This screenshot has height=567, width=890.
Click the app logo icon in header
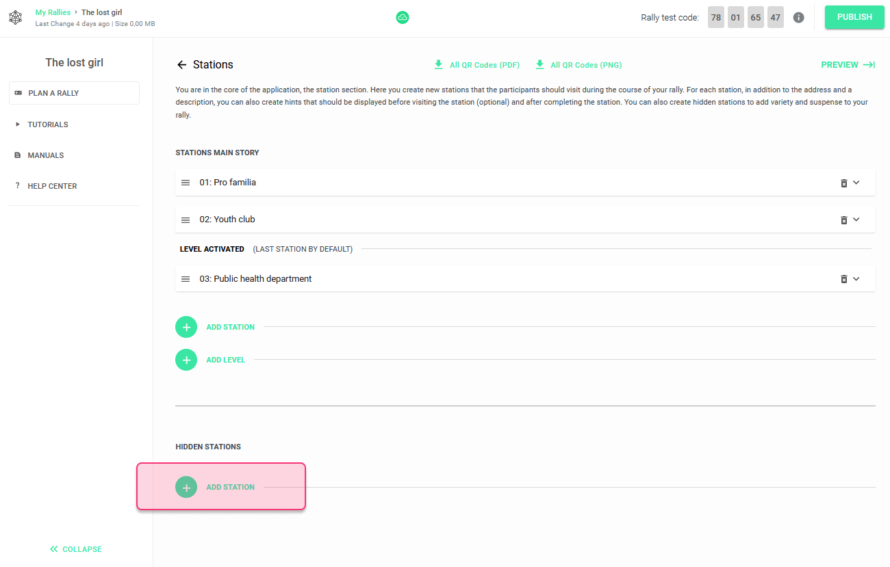[x=15, y=18]
